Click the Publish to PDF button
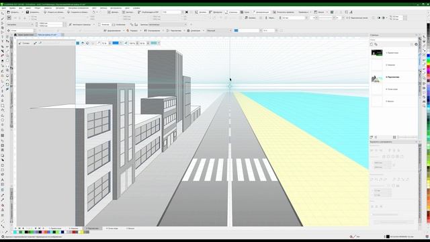This screenshot has width=430, height=242. [148, 12]
